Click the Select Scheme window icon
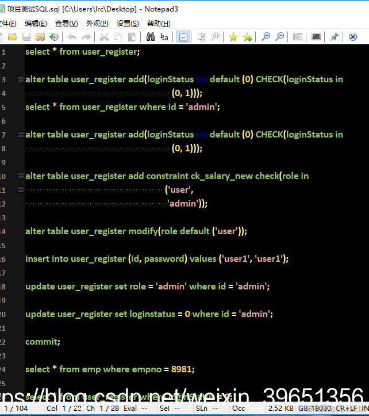 [298, 37]
